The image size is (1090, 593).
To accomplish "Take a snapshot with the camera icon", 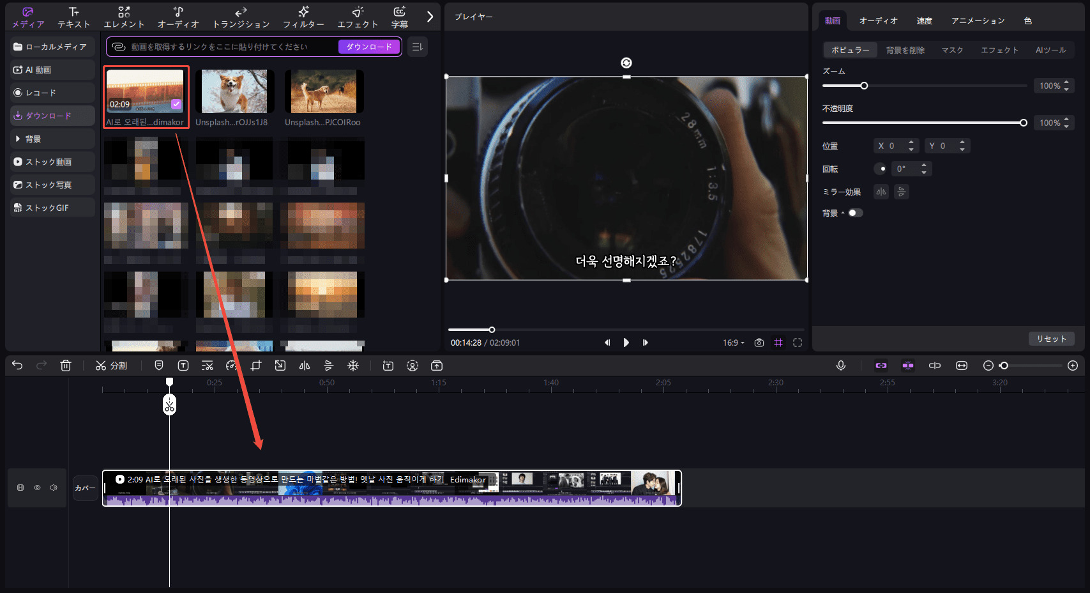I will point(759,343).
